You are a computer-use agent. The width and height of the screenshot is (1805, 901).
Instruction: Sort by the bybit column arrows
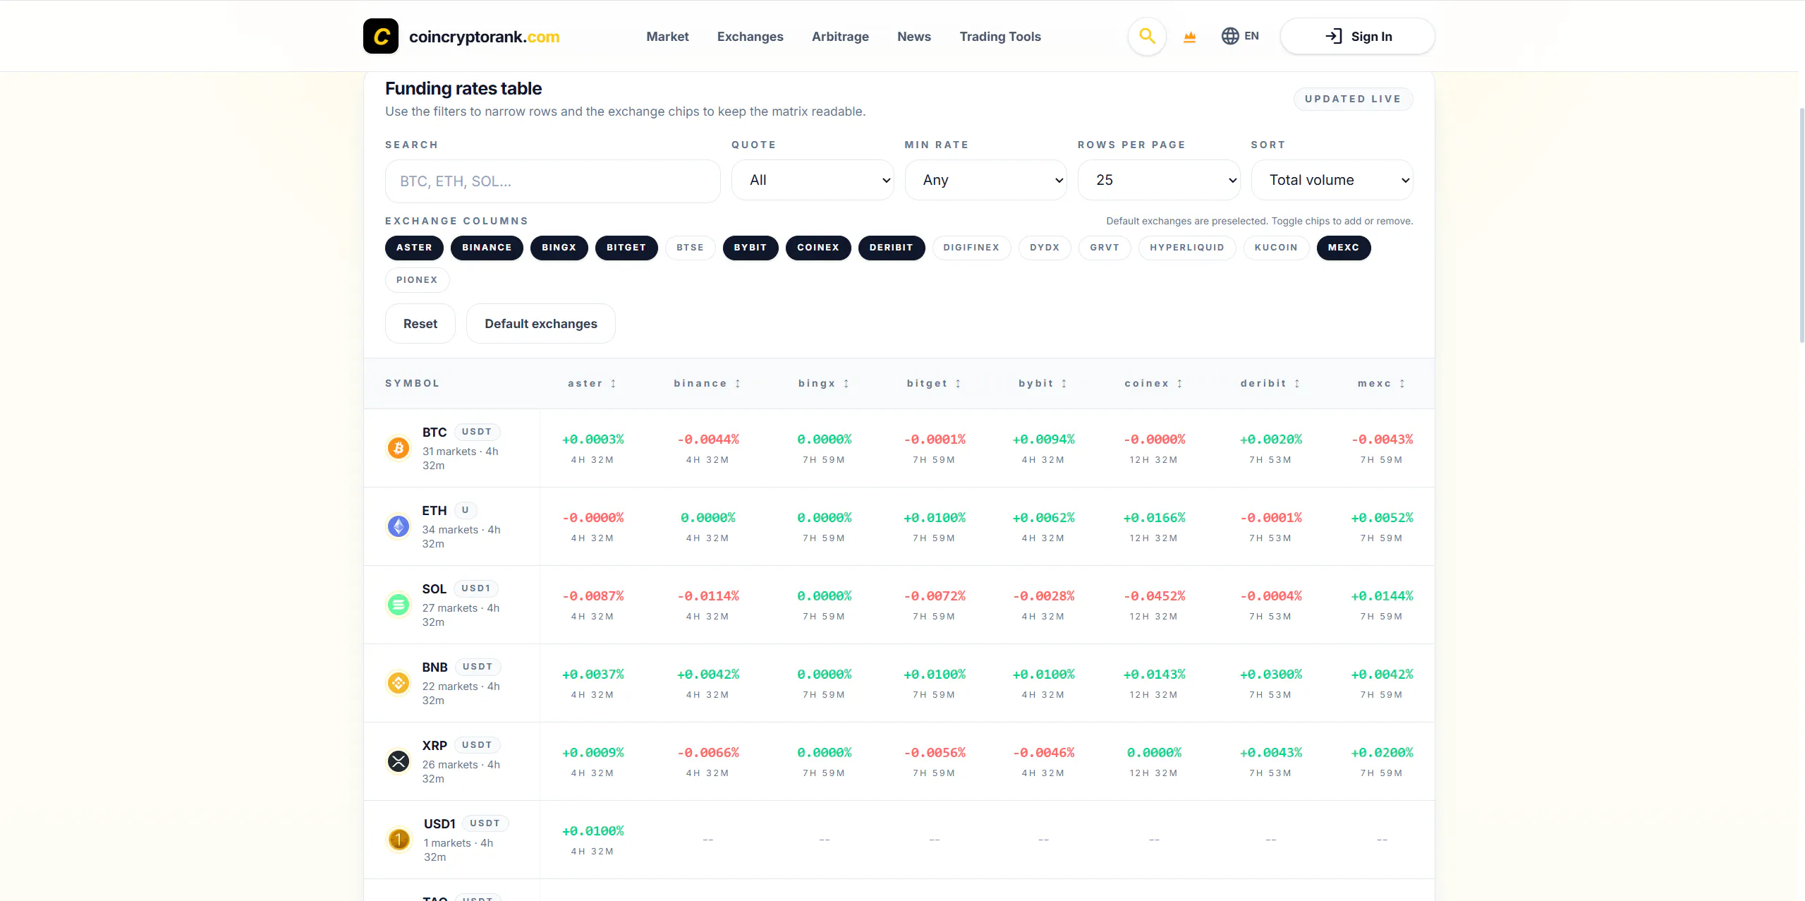pyautogui.click(x=1064, y=384)
